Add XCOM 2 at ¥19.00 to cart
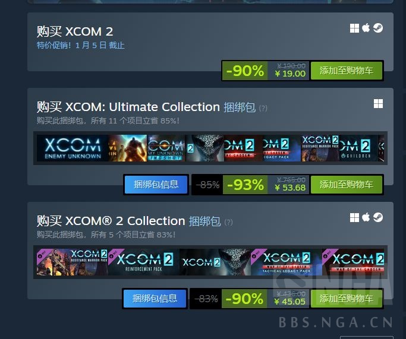This screenshot has height=339, width=406. click(347, 70)
